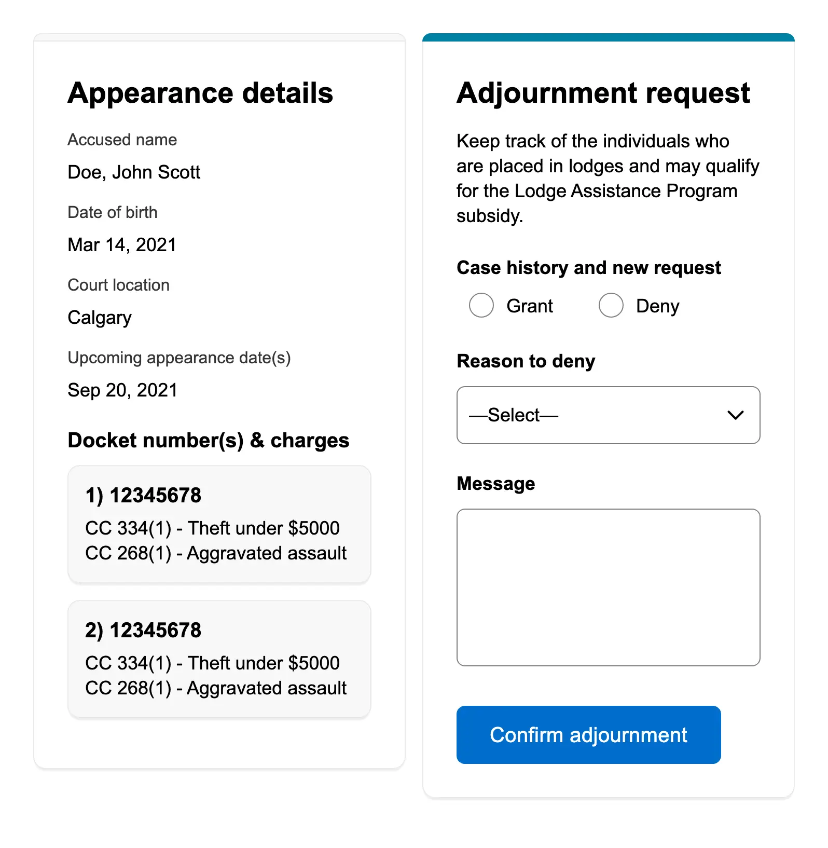Click the Upcoming appearance date(s) label

pyautogui.click(x=179, y=358)
